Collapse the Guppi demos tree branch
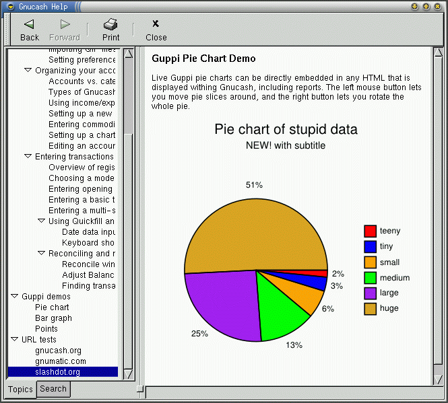The width and height of the screenshot is (448, 403). [x=14, y=297]
